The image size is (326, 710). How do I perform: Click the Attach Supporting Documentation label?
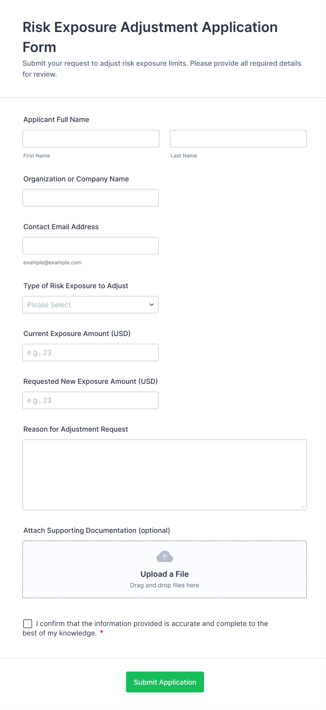tap(96, 530)
